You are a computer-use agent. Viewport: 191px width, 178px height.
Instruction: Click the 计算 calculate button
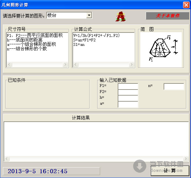point(170,171)
